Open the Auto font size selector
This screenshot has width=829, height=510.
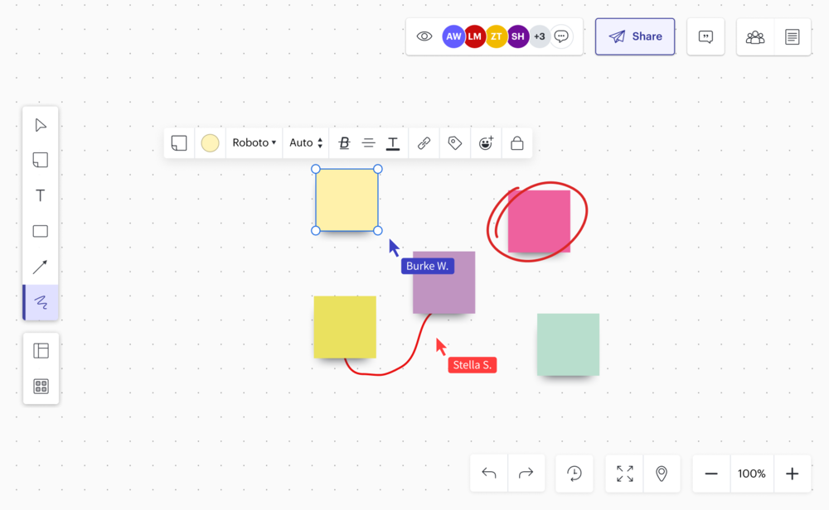click(x=305, y=143)
